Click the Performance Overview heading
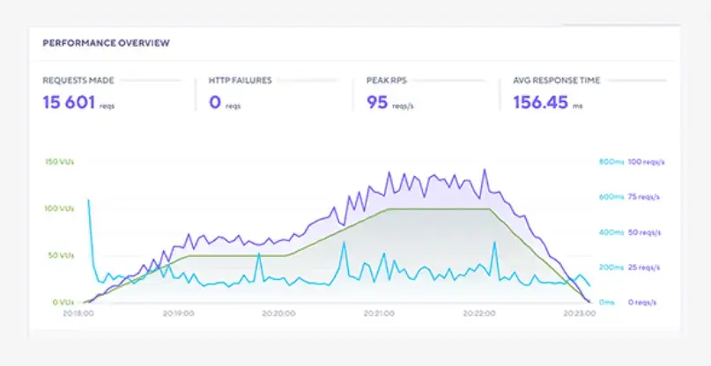711x366 pixels. pos(106,42)
